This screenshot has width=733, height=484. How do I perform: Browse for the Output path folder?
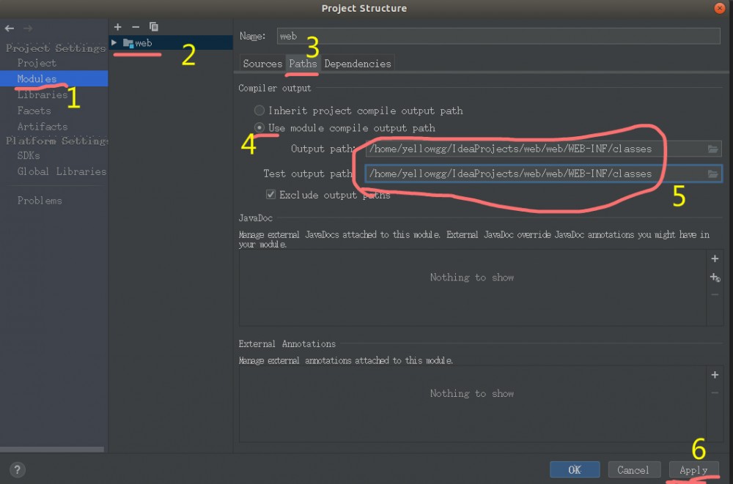[713, 148]
